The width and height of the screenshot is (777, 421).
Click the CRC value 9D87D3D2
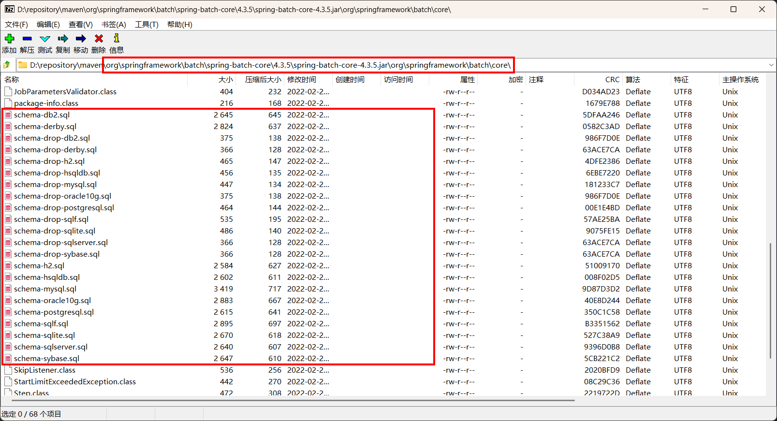click(x=601, y=289)
